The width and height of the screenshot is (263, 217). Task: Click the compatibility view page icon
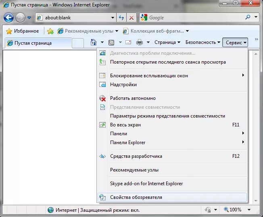tap(102, 107)
